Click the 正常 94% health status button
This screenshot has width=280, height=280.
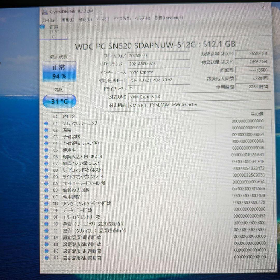(59, 72)
